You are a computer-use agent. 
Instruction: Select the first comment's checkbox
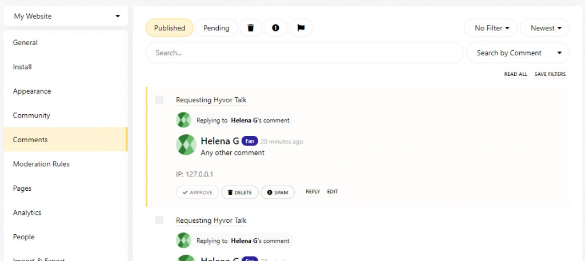pyautogui.click(x=159, y=100)
